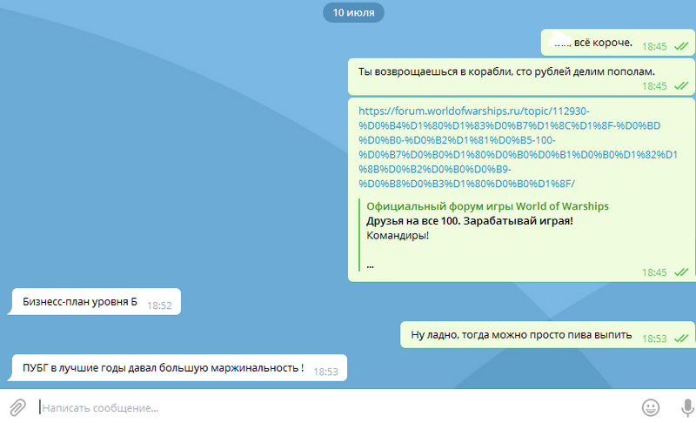Click the "10 июля" date badge
Image resolution: width=696 pixels, height=423 pixels.
353,13
